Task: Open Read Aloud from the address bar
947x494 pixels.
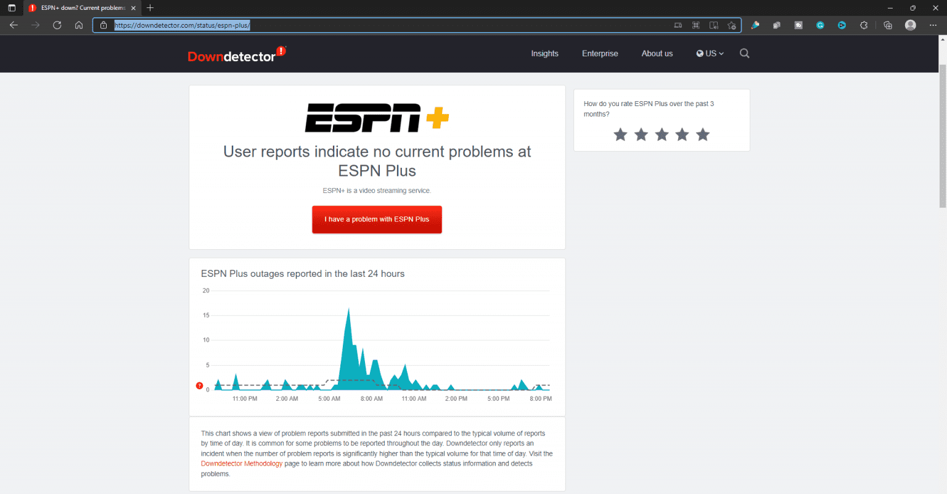Action: [713, 25]
